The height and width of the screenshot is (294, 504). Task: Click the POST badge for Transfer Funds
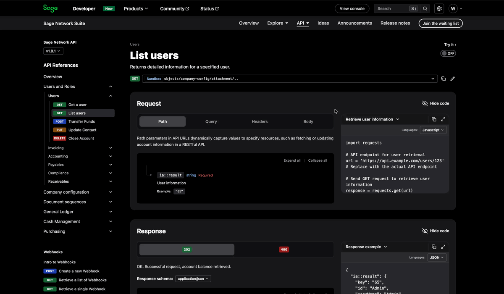point(60,121)
